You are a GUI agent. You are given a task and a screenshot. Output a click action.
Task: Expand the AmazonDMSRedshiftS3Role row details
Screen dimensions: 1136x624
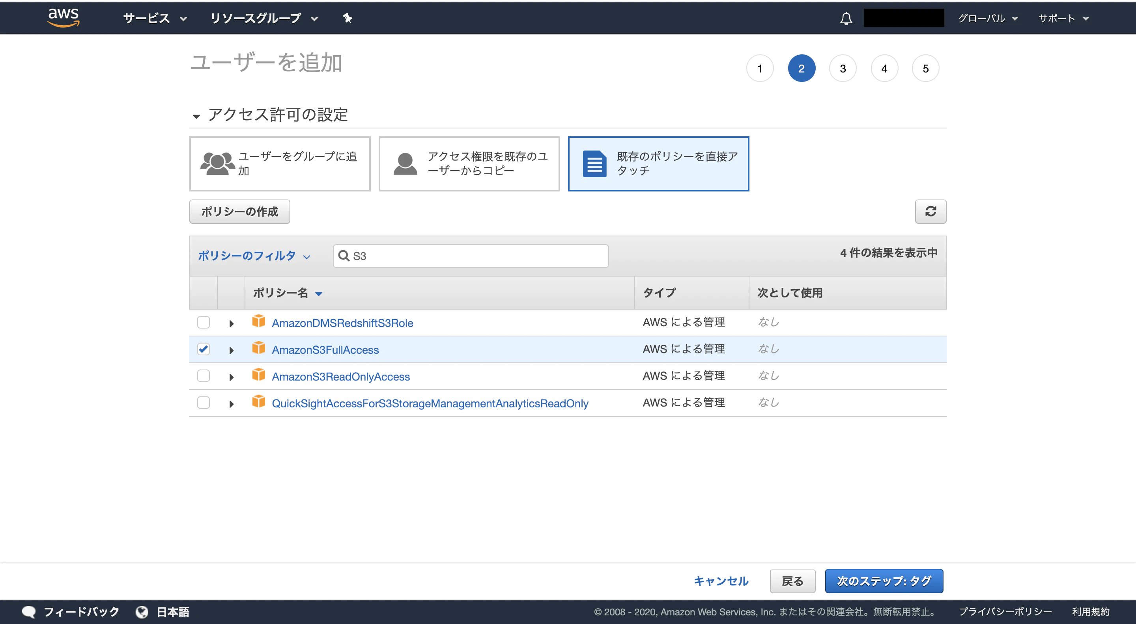231,324
